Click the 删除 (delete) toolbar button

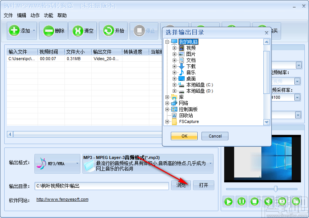pos(53,31)
